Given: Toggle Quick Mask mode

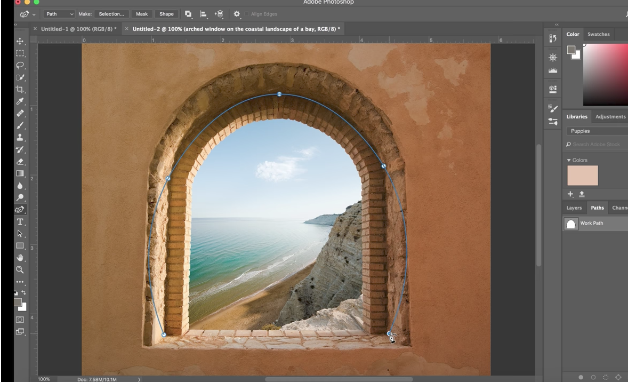Looking at the screenshot, I should [20, 320].
